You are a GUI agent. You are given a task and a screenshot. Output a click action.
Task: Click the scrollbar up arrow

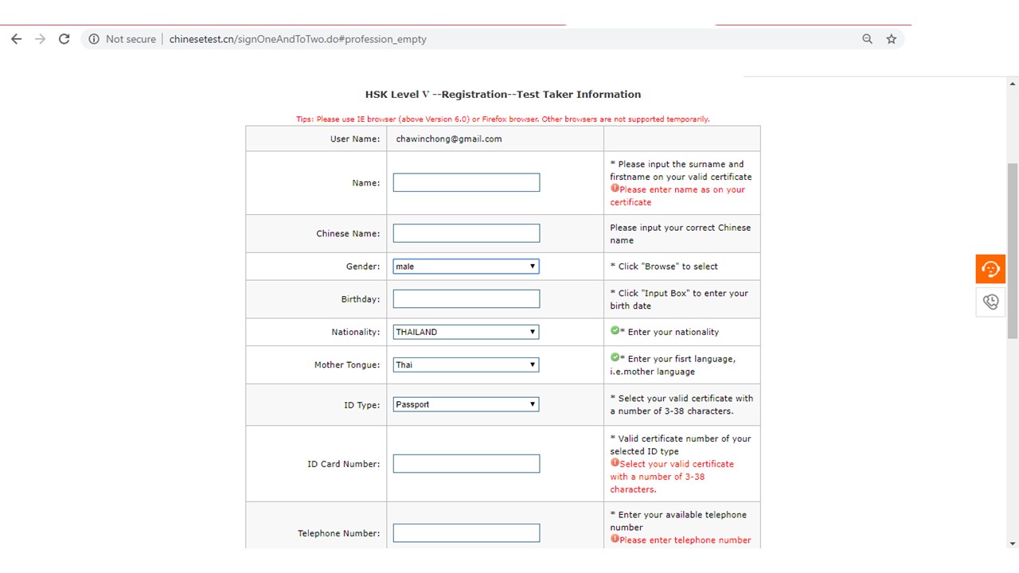click(1013, 82)
